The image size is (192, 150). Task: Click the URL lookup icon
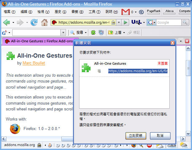136,22
